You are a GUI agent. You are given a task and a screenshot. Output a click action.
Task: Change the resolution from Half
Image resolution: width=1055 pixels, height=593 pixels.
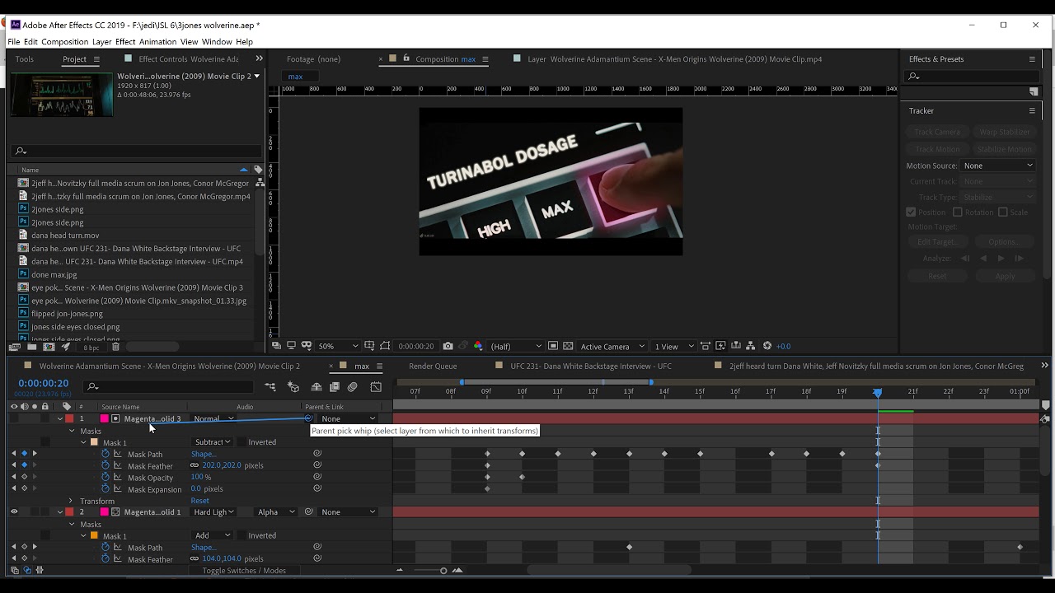[x=517, y=346]
